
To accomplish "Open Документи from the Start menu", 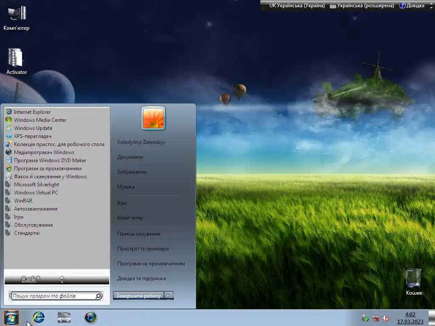I will coord(130,157).
